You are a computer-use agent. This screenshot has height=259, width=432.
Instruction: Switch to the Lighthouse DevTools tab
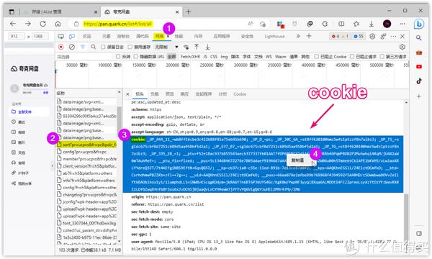coord(274,36)
